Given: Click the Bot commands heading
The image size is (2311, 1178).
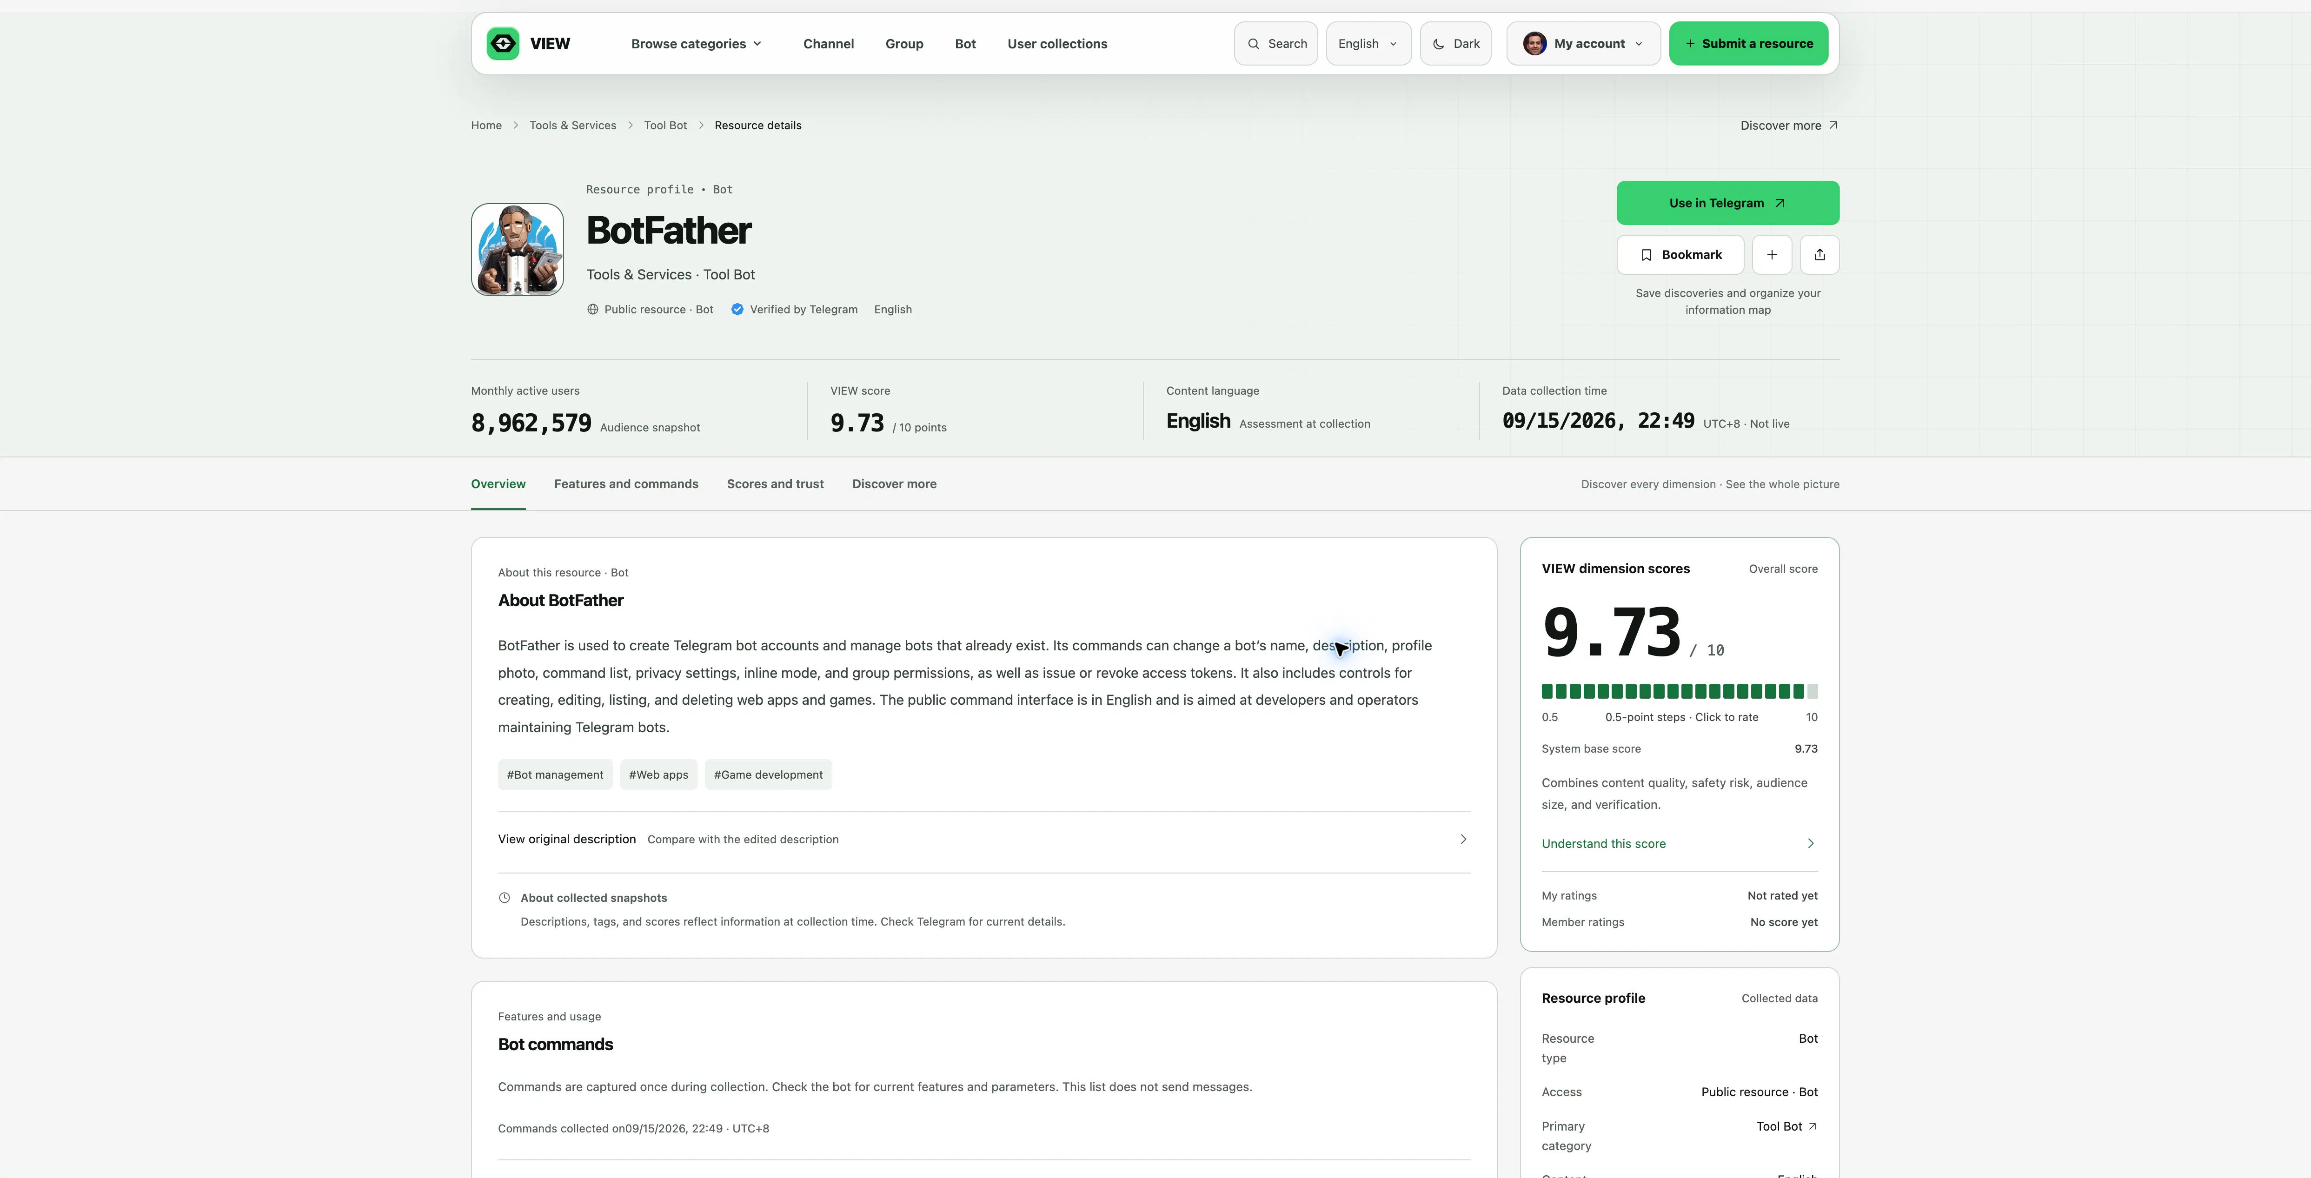Looking at the screenshot, I should tap(555, 1045).
